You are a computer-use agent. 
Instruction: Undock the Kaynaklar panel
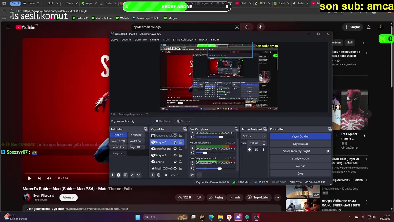click(185, 129)
